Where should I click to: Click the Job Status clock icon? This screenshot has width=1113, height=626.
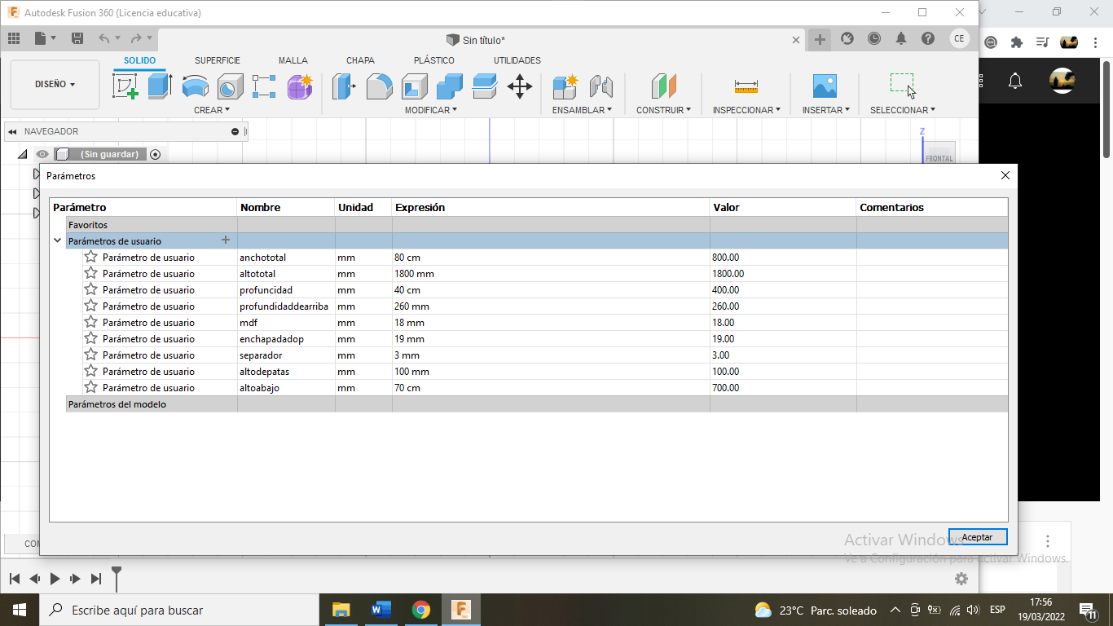[x=873, y=38]
